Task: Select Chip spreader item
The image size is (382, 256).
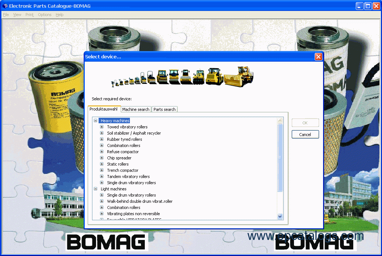Action: coord(119,158)
